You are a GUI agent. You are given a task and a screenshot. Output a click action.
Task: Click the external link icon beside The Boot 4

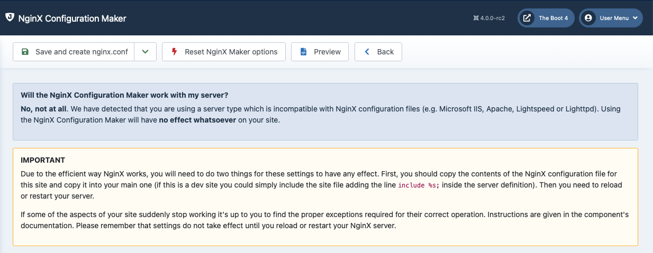[x=527, y=18]
